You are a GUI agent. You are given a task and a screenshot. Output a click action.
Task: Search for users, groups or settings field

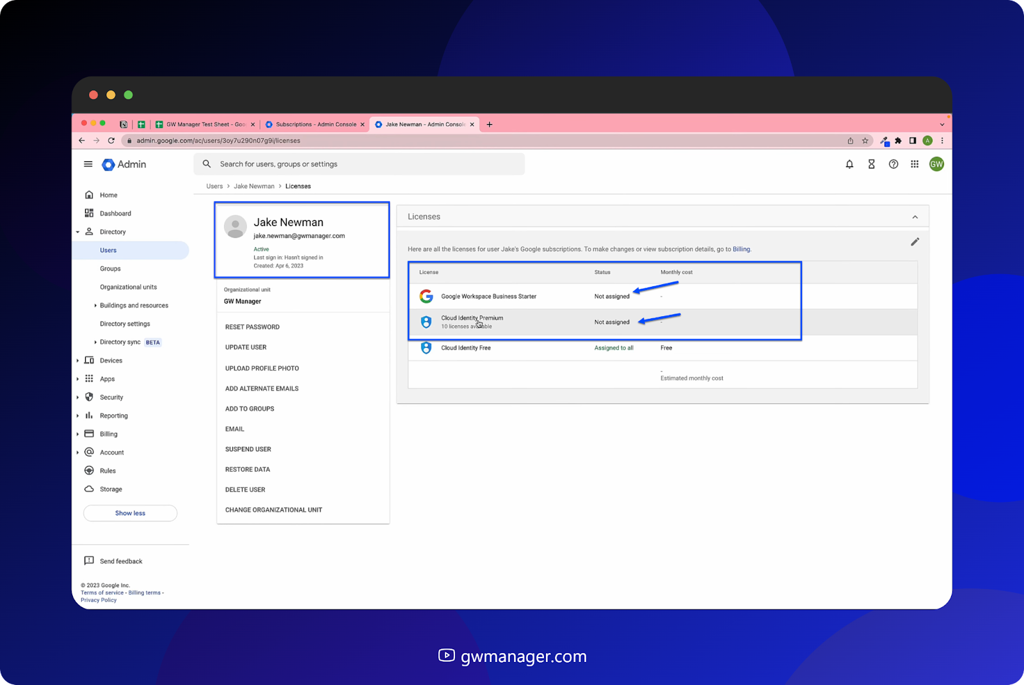[359, 164]
